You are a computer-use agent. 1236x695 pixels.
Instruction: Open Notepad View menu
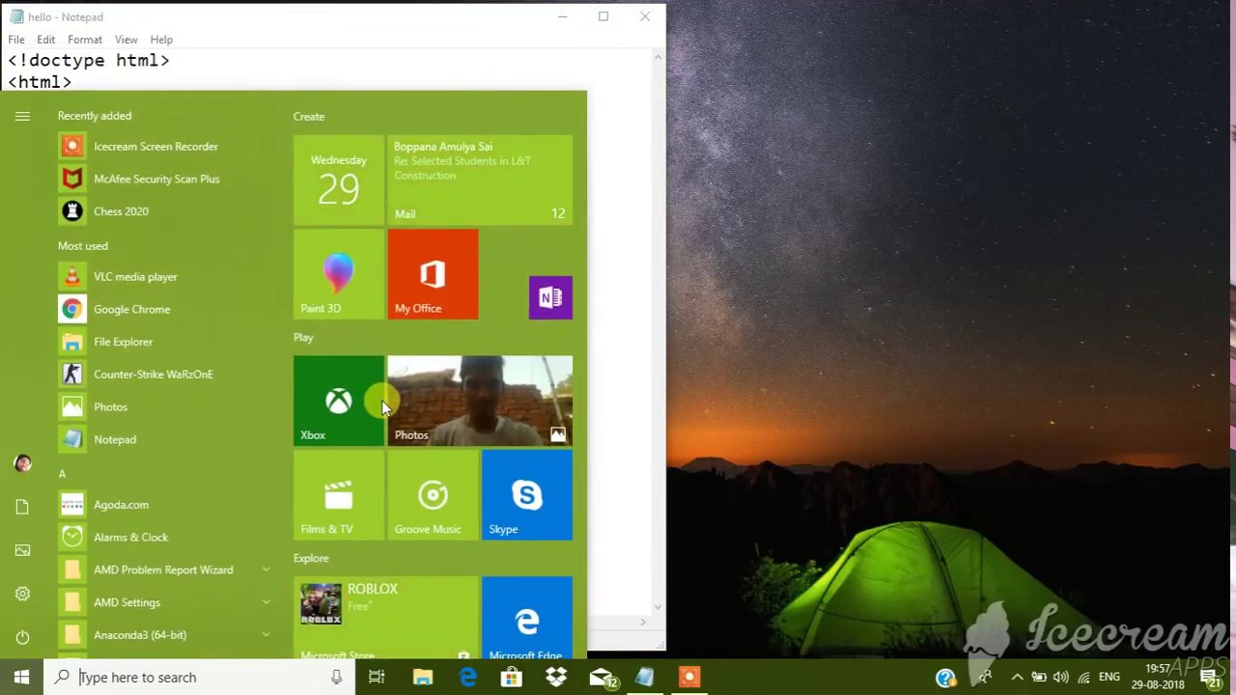126,40
